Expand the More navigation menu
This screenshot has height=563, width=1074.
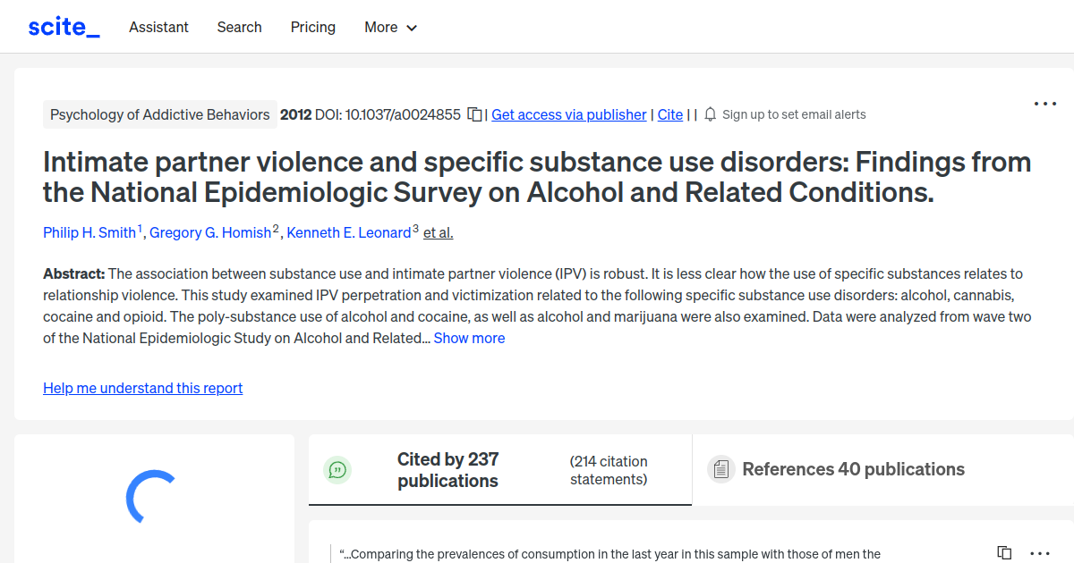click(390, 28)
